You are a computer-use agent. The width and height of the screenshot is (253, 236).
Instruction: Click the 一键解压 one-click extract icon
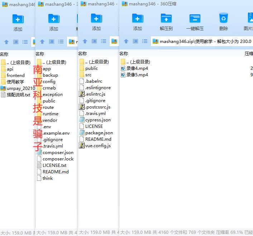tap(195, 18)
